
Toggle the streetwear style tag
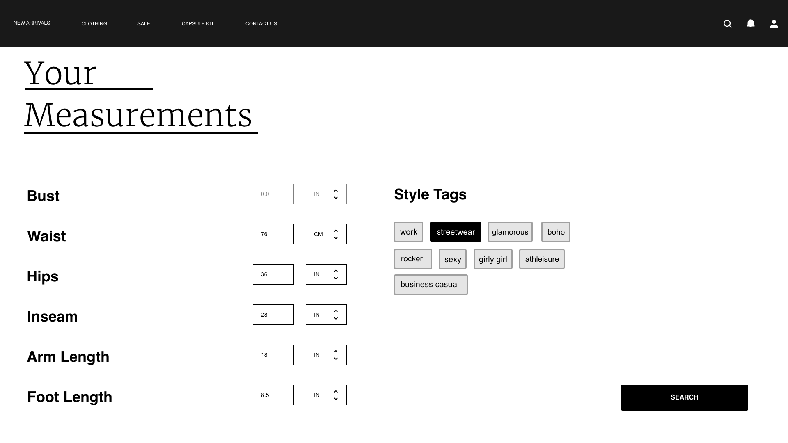tap(455, 232)
